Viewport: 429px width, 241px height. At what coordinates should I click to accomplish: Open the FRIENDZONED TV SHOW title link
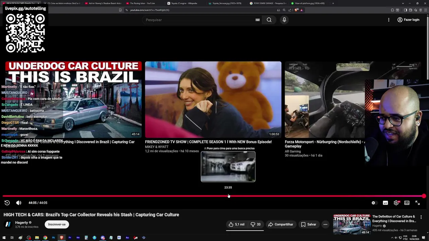point(208,142)
